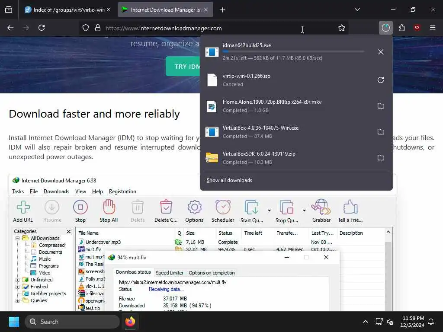Click Tell a Friend thumbs-up icon

tap(350, 211)
